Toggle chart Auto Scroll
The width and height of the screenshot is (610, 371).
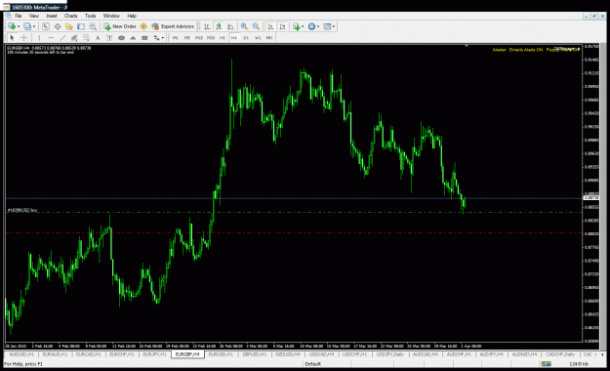(270, 26)
